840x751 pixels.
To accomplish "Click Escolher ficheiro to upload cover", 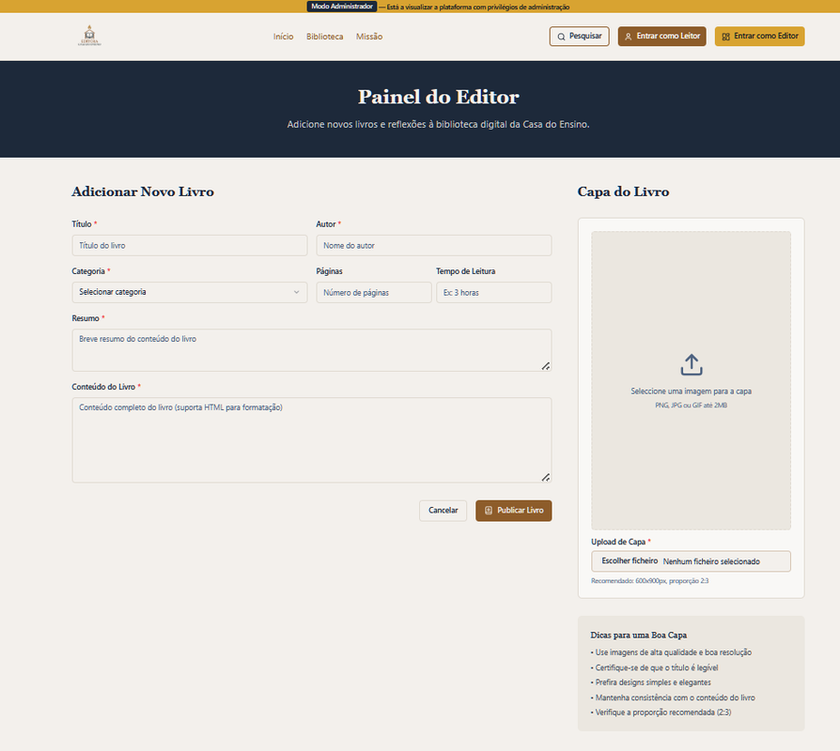I will tap(630, 561).
